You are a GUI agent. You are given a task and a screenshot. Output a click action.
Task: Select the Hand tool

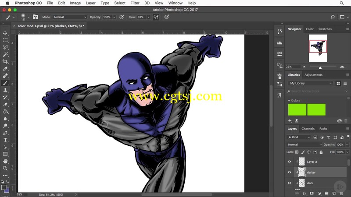click(x=5, y=161)
